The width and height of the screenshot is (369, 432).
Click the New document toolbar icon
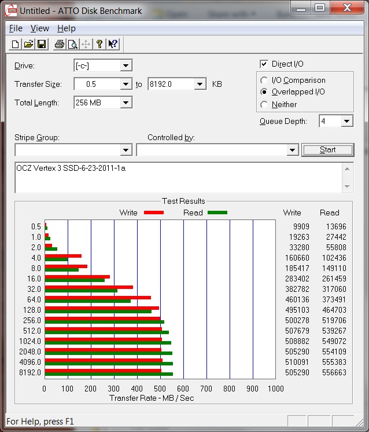(16, 44)
